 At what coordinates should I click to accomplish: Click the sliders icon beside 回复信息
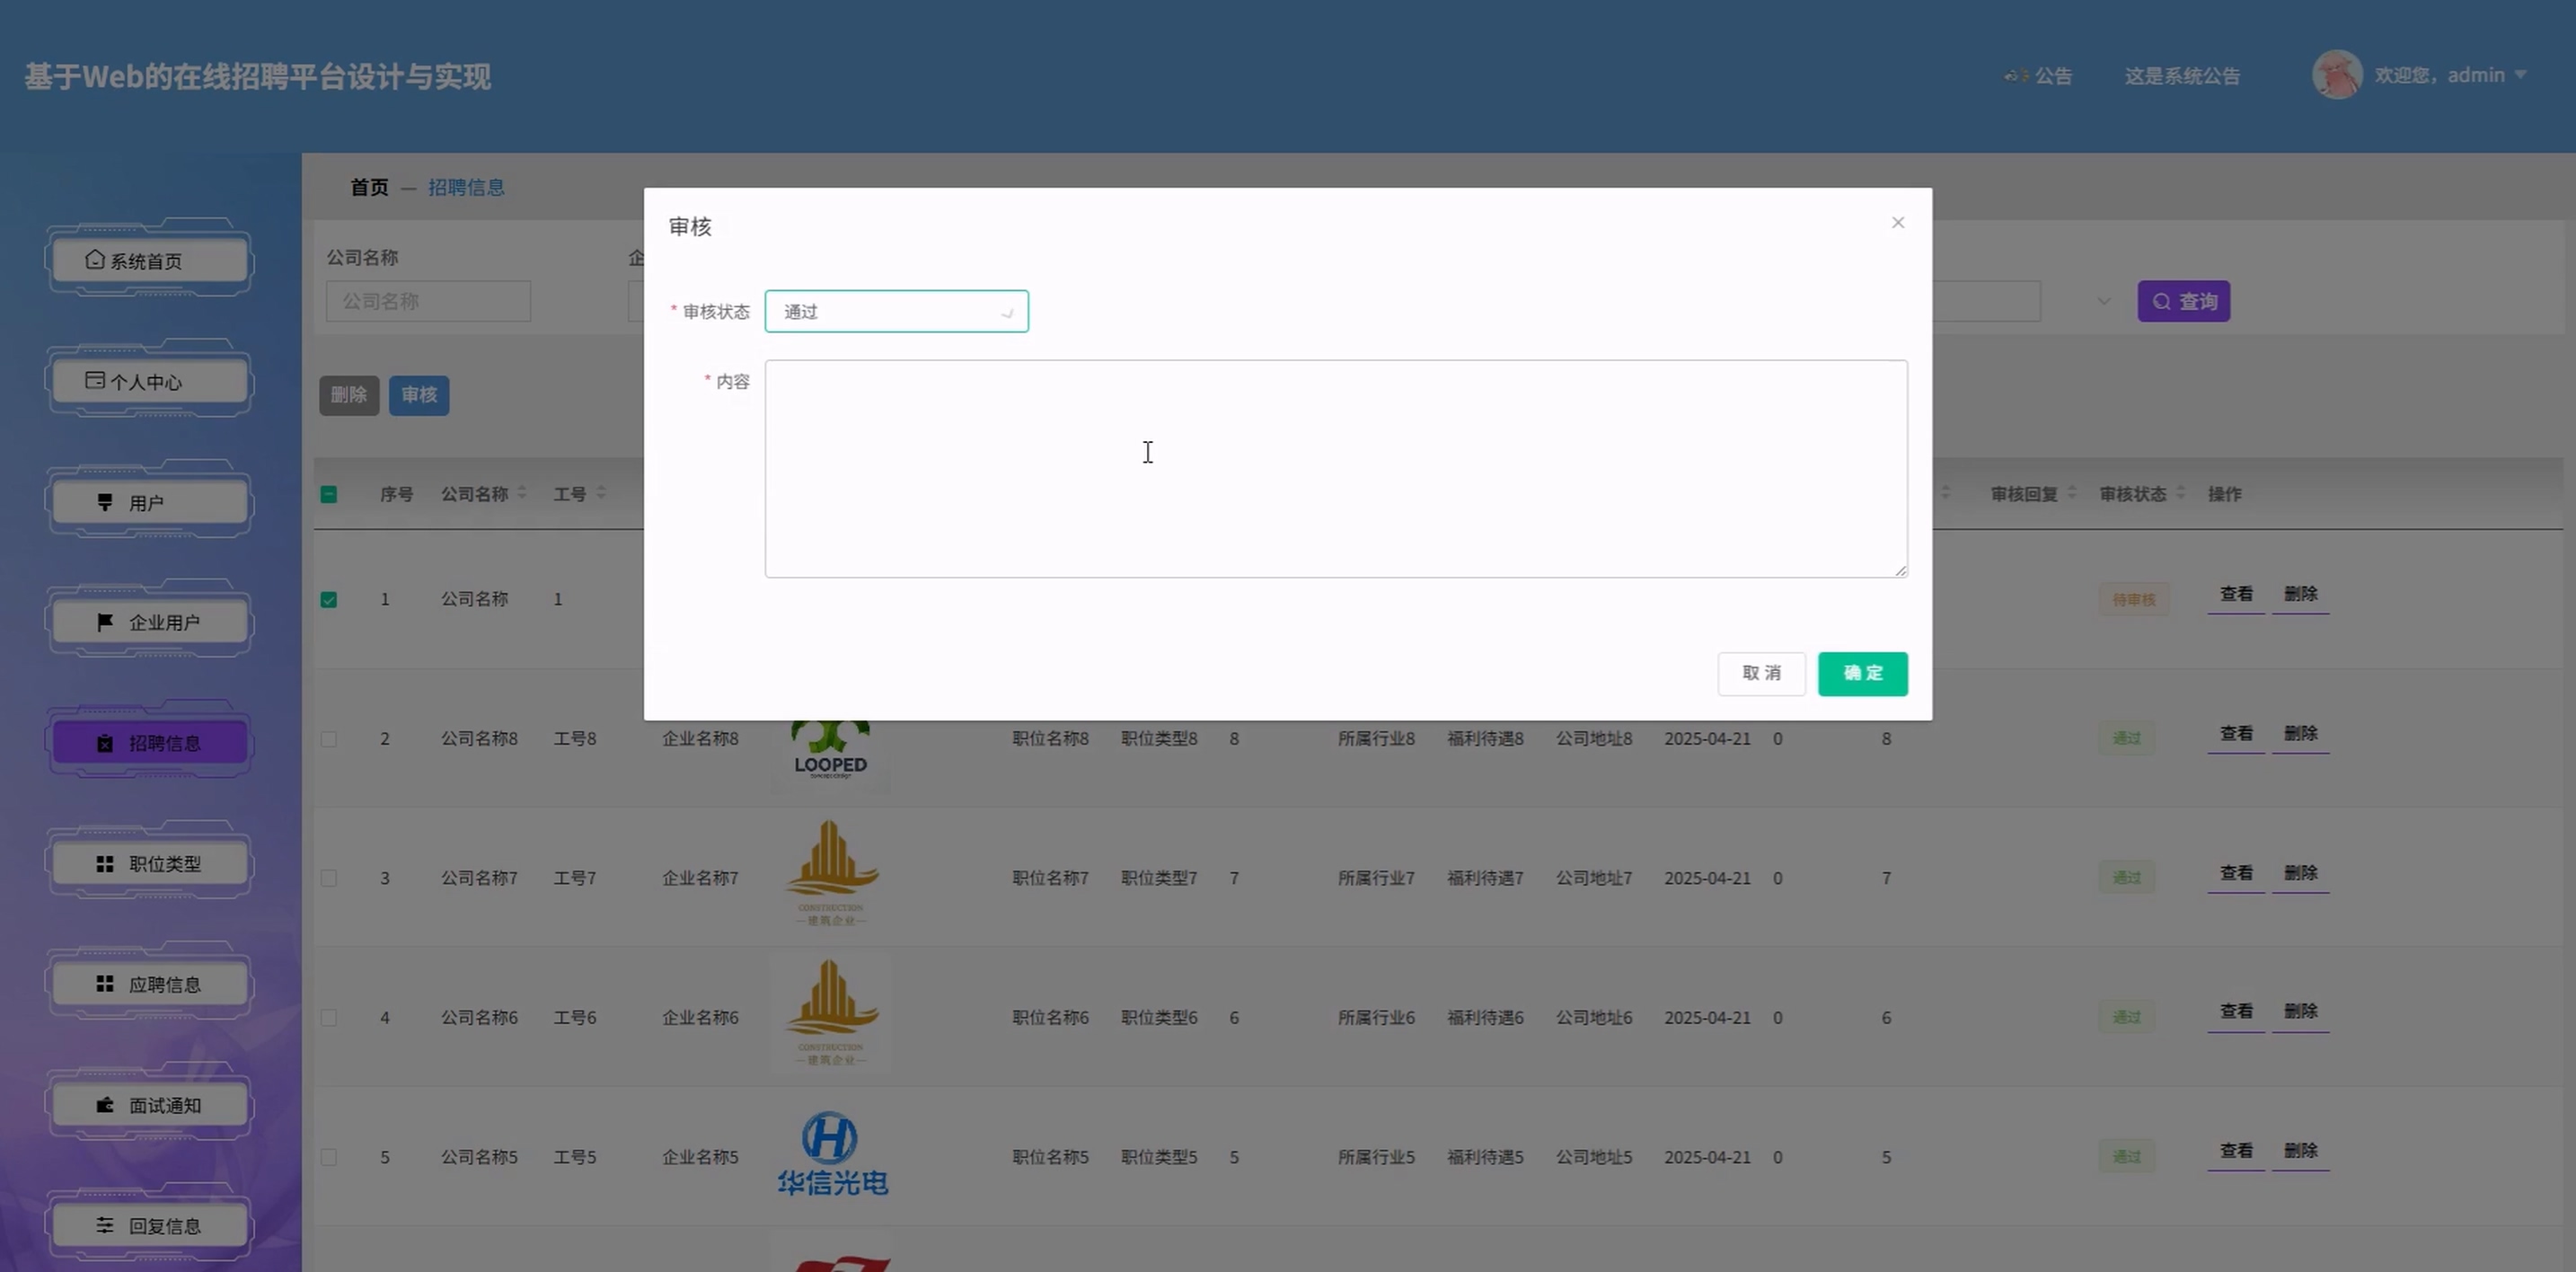tap(105, 1225)
